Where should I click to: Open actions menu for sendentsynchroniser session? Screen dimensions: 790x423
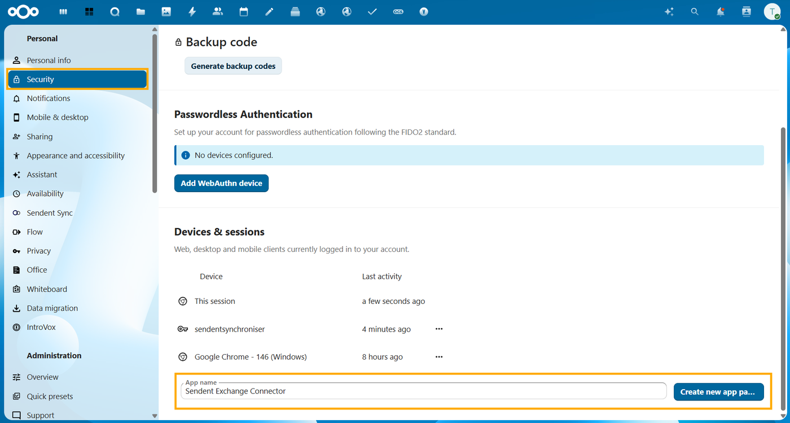point(439,329)
